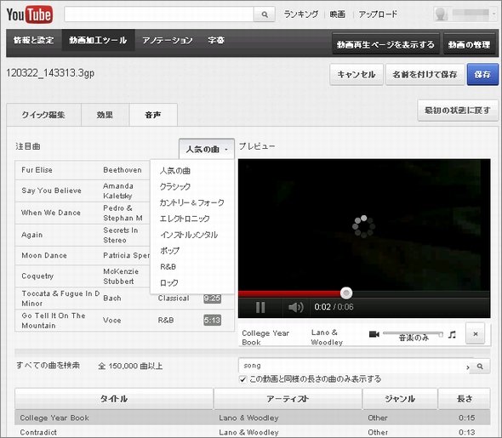This screenshot has height=438, width=502.
Task: Select the College Year Book search result row
Action: pyautogui.click(x=253, y=418)
